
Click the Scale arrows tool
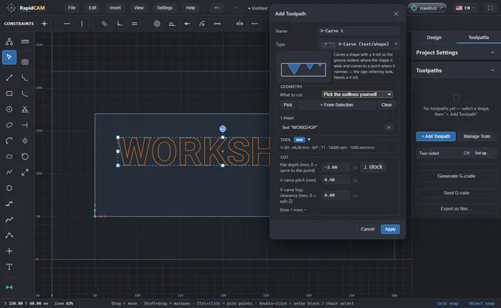(25, 172)
